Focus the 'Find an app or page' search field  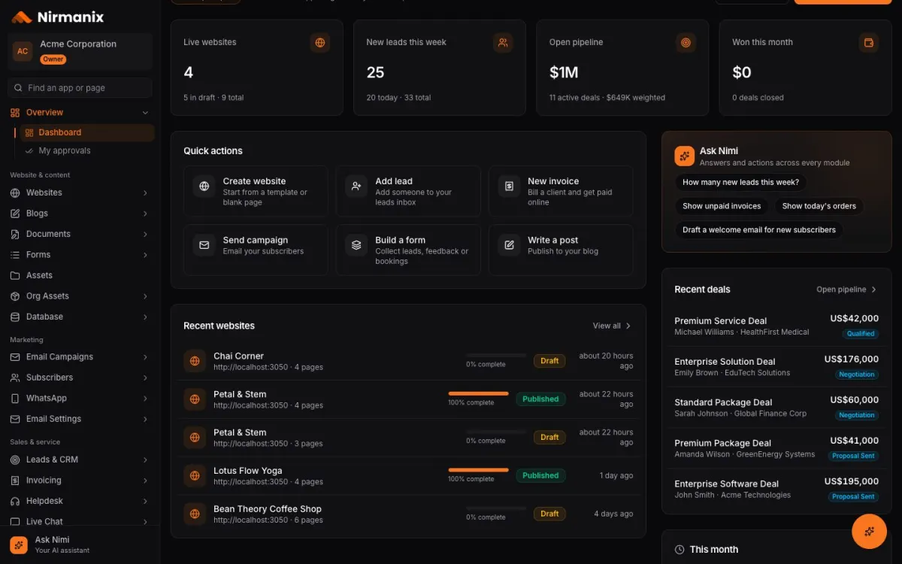(80, 88)
